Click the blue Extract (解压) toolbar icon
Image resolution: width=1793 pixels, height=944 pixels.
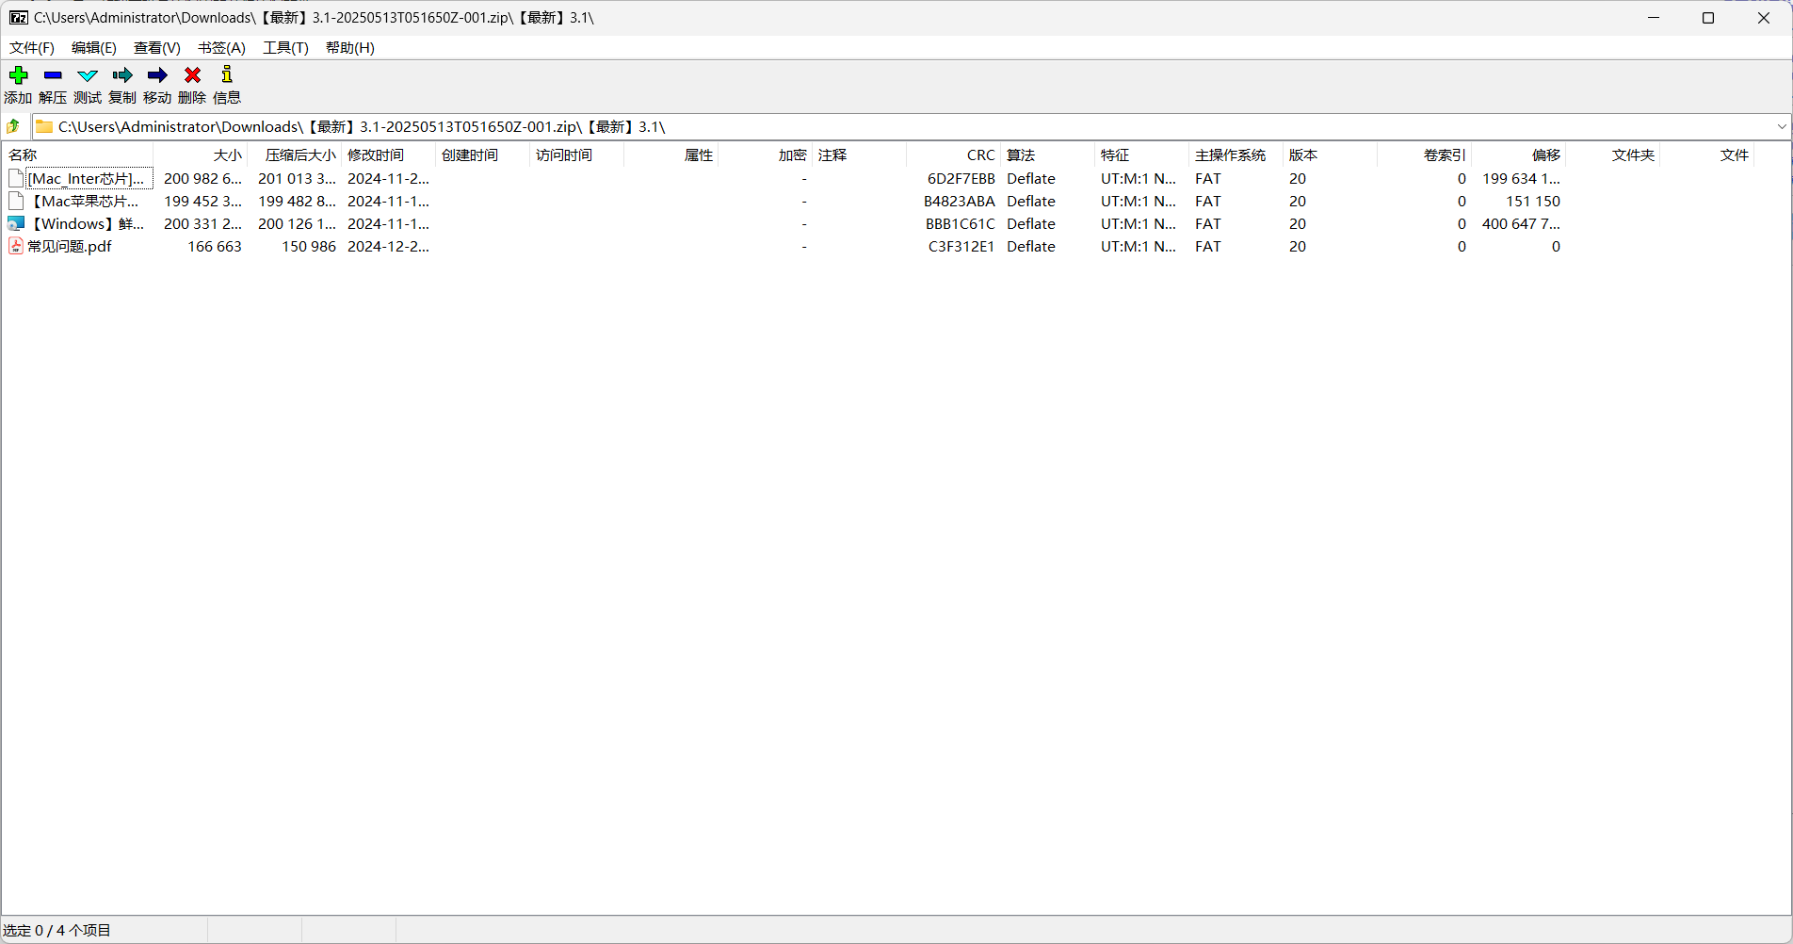coord(53,75)
